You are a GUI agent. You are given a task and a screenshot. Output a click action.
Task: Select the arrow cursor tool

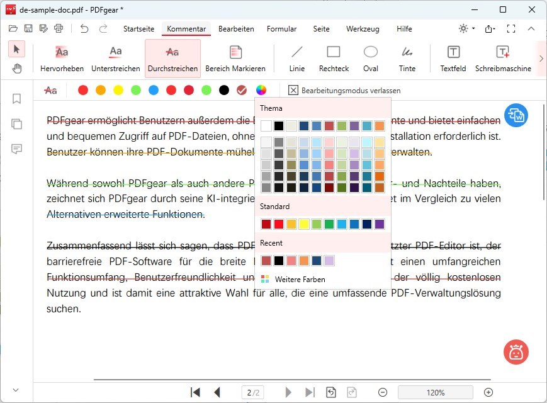coord(16,49)
